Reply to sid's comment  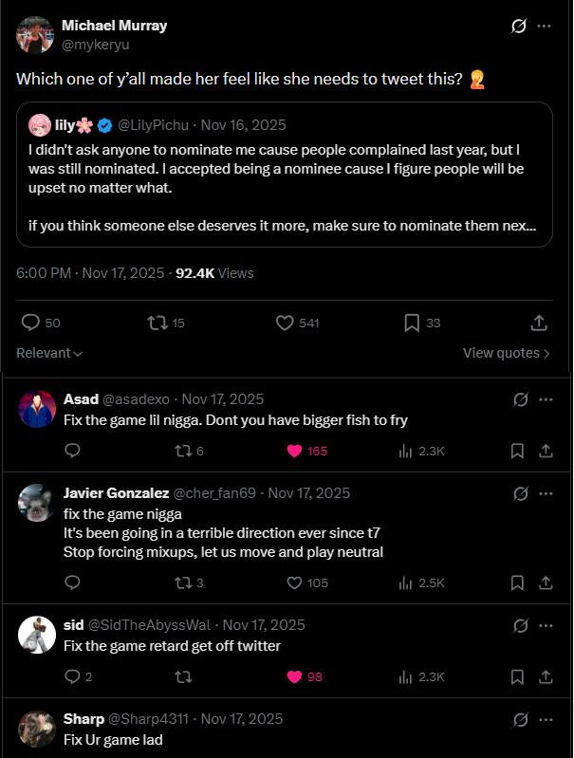[x=73, y=676]
